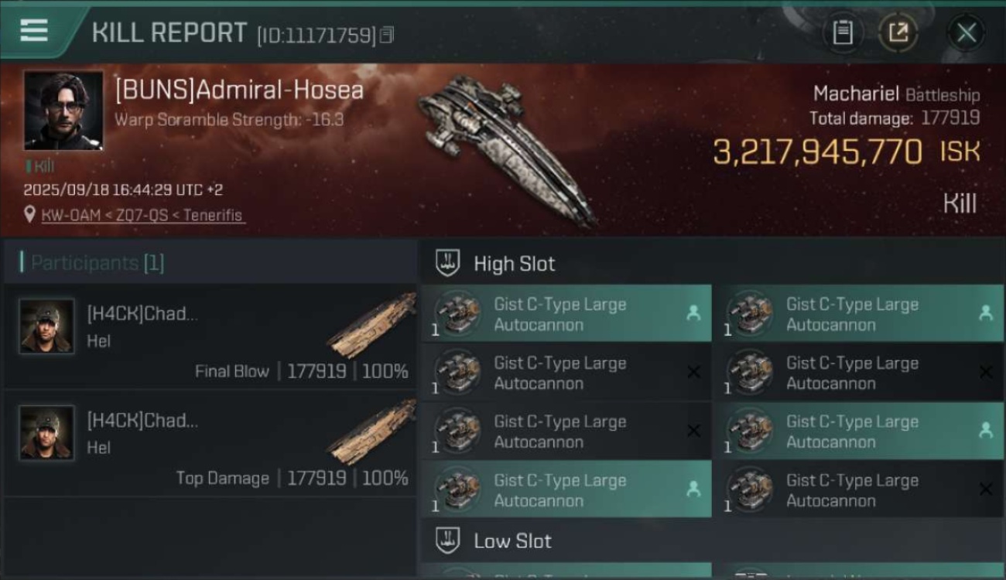Click the Admiral-Hosea pilot name
The height and width of the screenshot is (580, 1006).
(239, 90)
